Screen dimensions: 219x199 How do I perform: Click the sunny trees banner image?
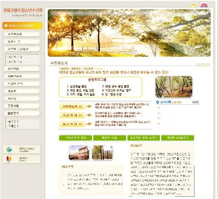click(129, 33)
